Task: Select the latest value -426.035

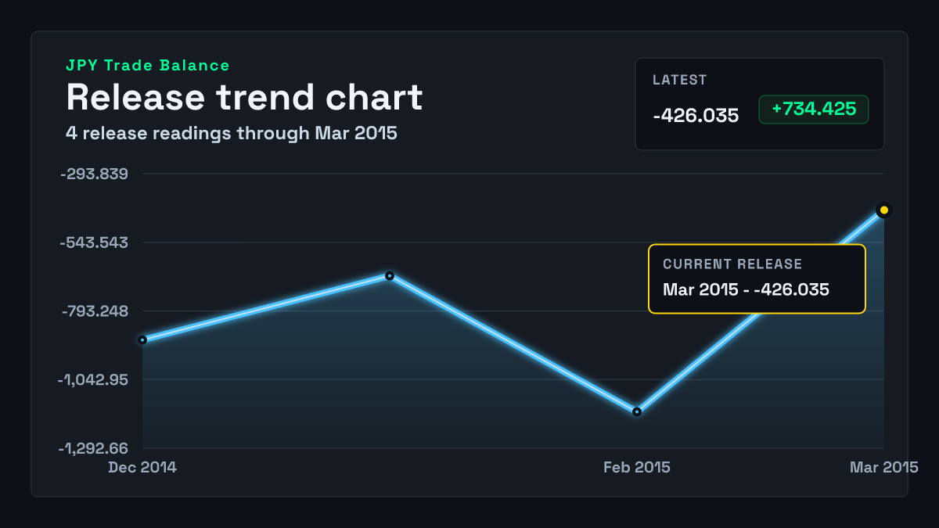Action: 696,116
